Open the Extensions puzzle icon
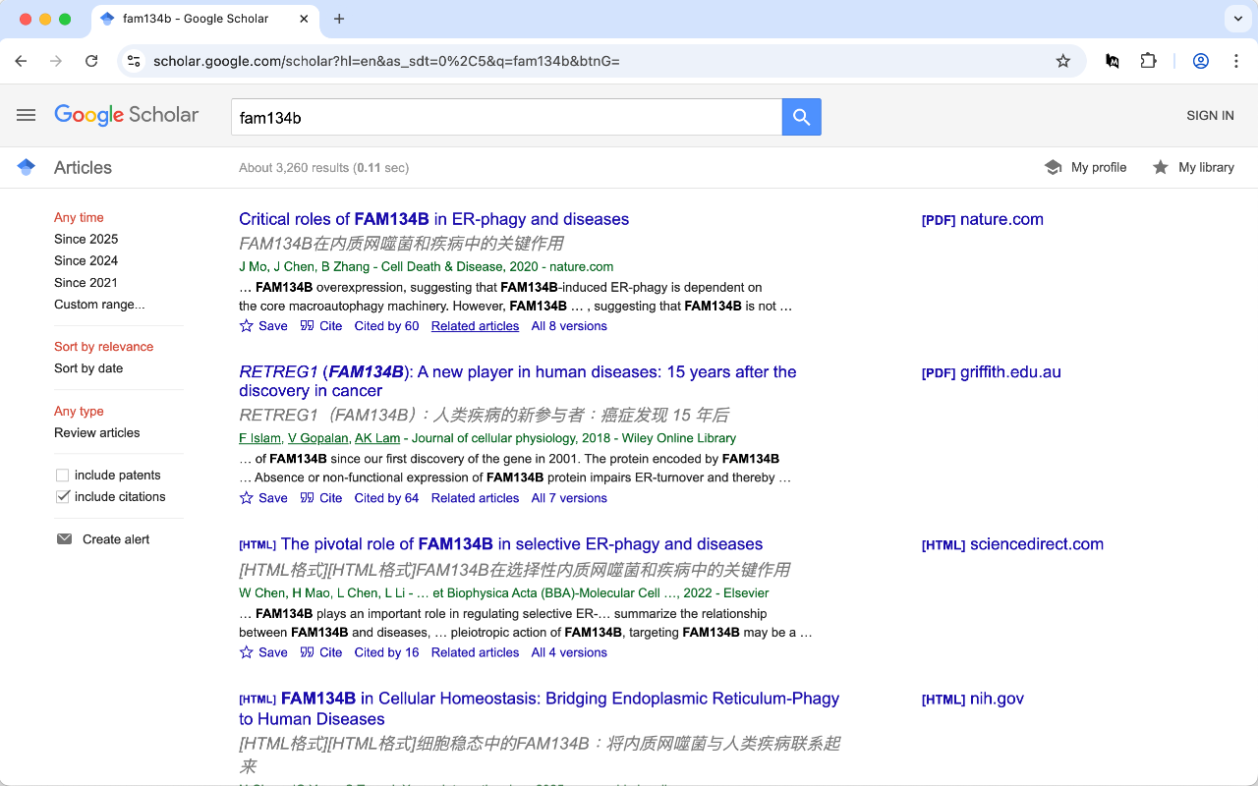1258x786 pixels. [x=1148, y=61]
